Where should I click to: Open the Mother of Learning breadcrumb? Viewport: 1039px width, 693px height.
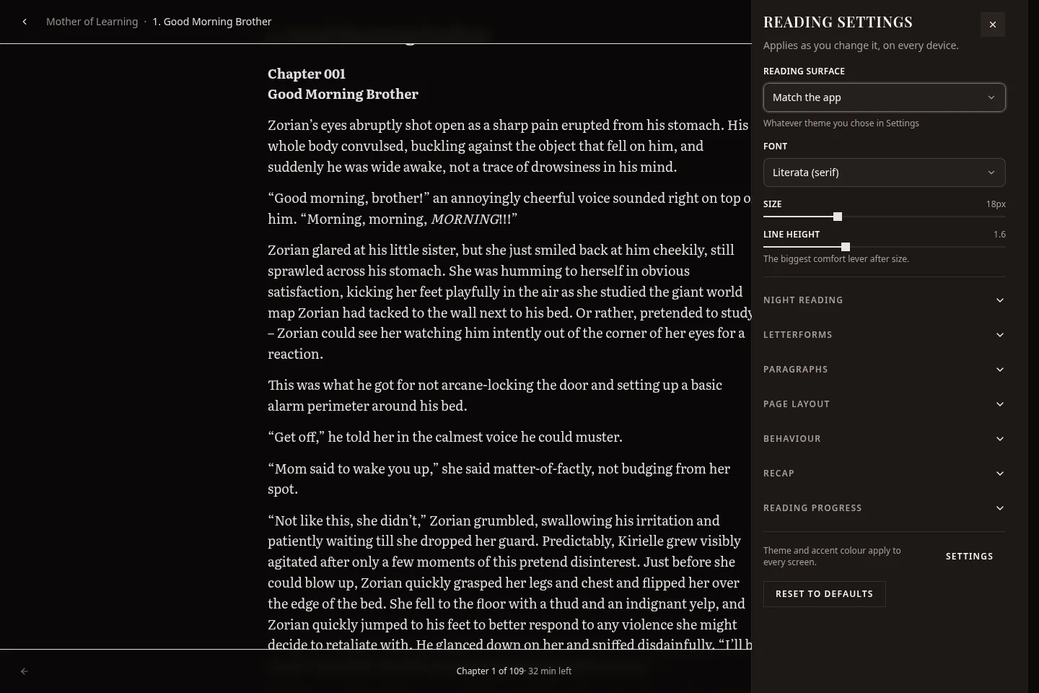click(x=92, y=22)
